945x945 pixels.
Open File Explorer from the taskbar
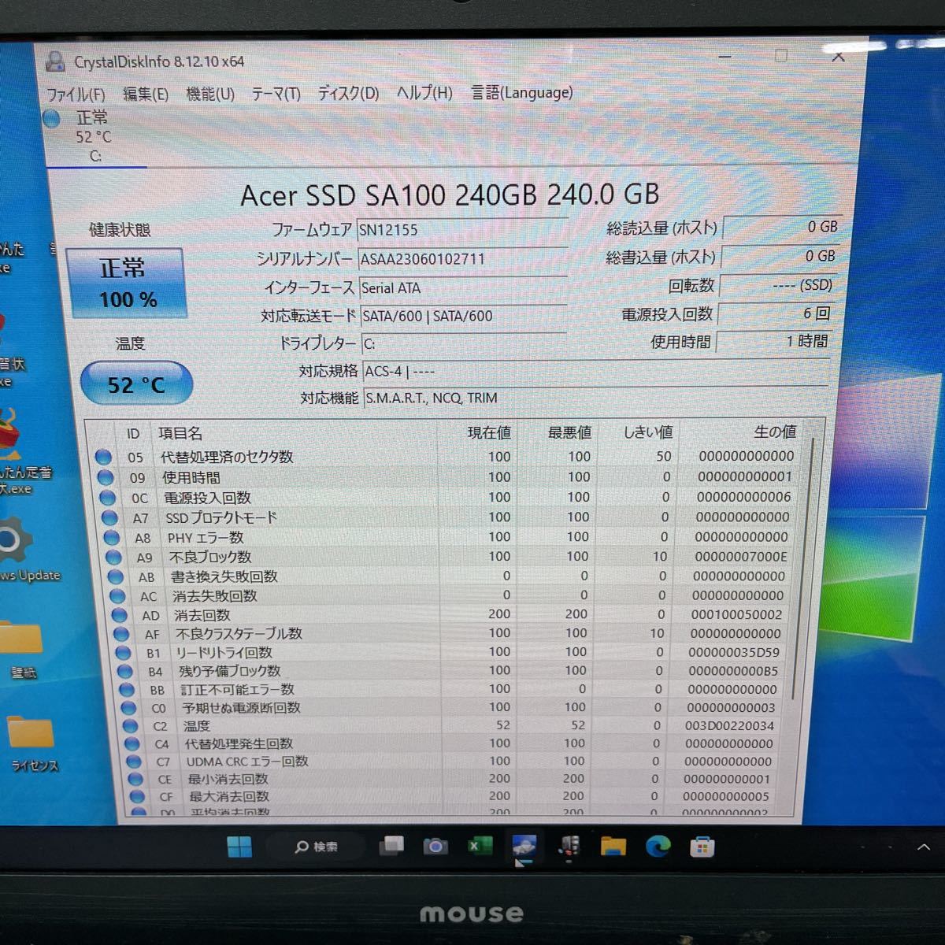(x=613, y=847)
